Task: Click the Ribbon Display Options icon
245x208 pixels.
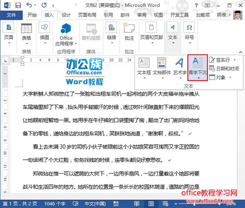Action: point(207,5)
